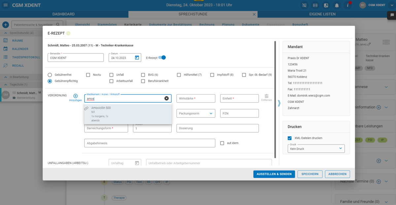Click the Therapie chip in the timeline
Viewport: 396px width, 205px height.
point(119,198)
